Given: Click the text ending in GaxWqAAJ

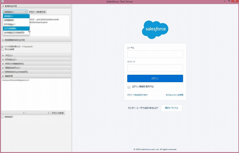Looking at the screenshot, I should (39, 22).
